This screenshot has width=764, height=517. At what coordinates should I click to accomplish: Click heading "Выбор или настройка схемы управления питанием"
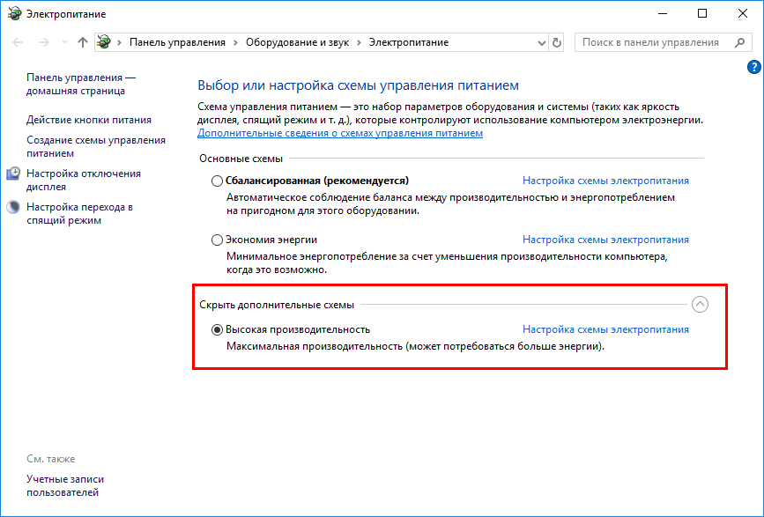coord(358,85)
